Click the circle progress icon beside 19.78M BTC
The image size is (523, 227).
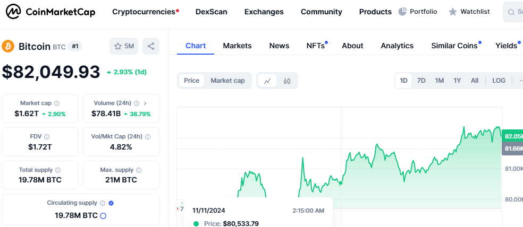pos(103,216)
